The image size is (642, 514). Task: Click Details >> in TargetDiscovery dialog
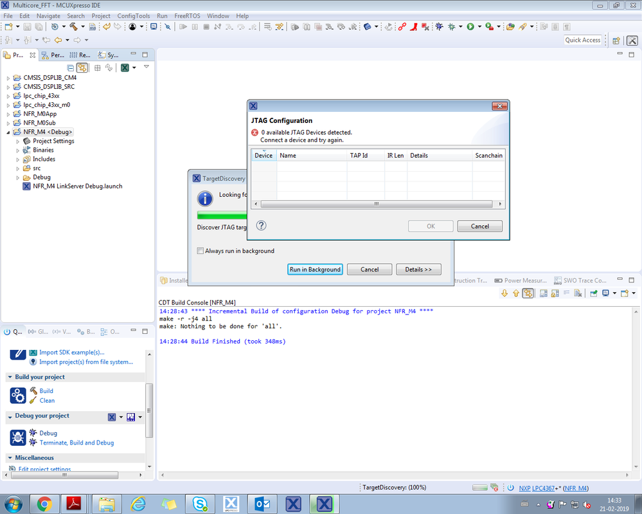coord(418,270)
